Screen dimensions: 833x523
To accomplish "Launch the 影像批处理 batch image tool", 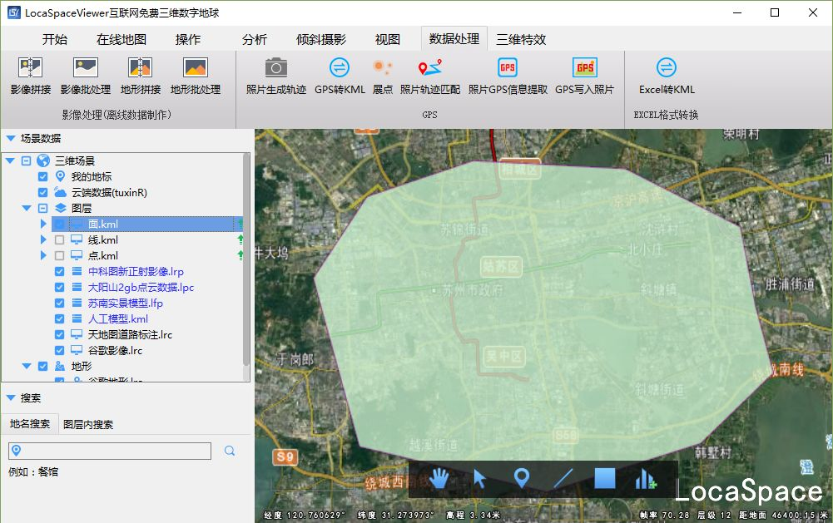I will [x=86, y=76].
